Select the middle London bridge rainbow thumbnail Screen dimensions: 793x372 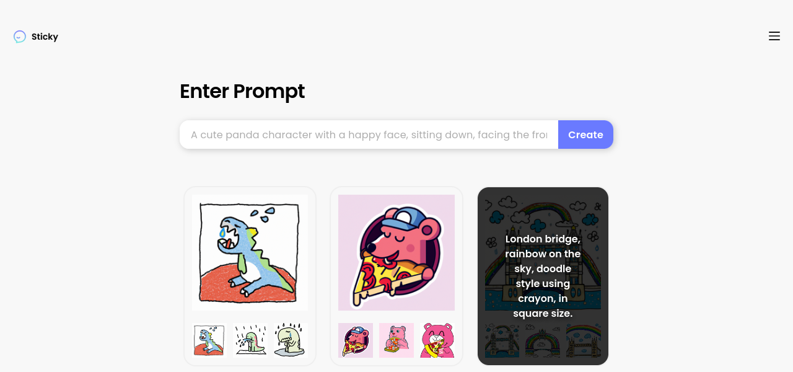543,340
